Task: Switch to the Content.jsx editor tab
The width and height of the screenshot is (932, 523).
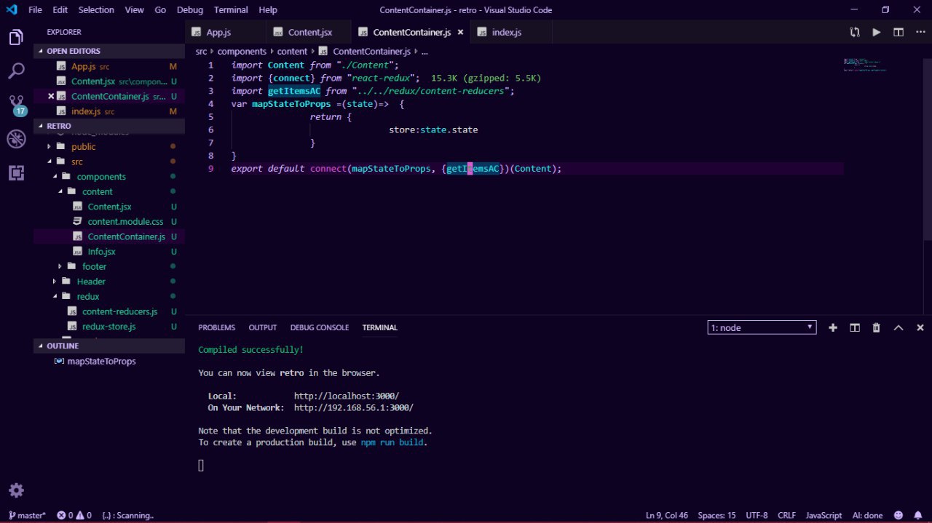Action: pos(309,32)
